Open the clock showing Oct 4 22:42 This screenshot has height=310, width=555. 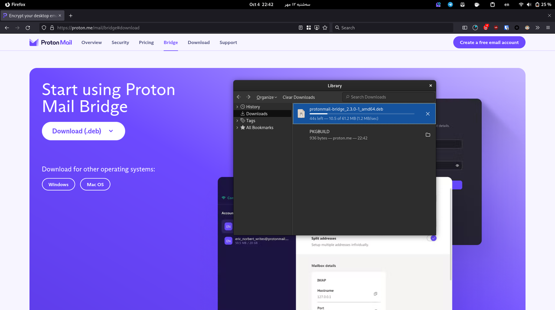coord(261,4)
